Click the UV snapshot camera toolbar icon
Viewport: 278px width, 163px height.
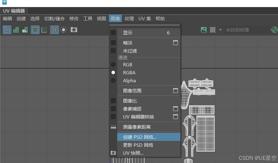click(x=74, y=30)
